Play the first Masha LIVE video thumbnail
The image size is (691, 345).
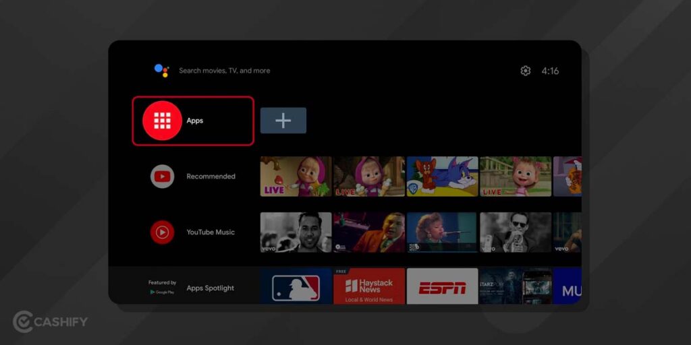[x=296, y=177]
